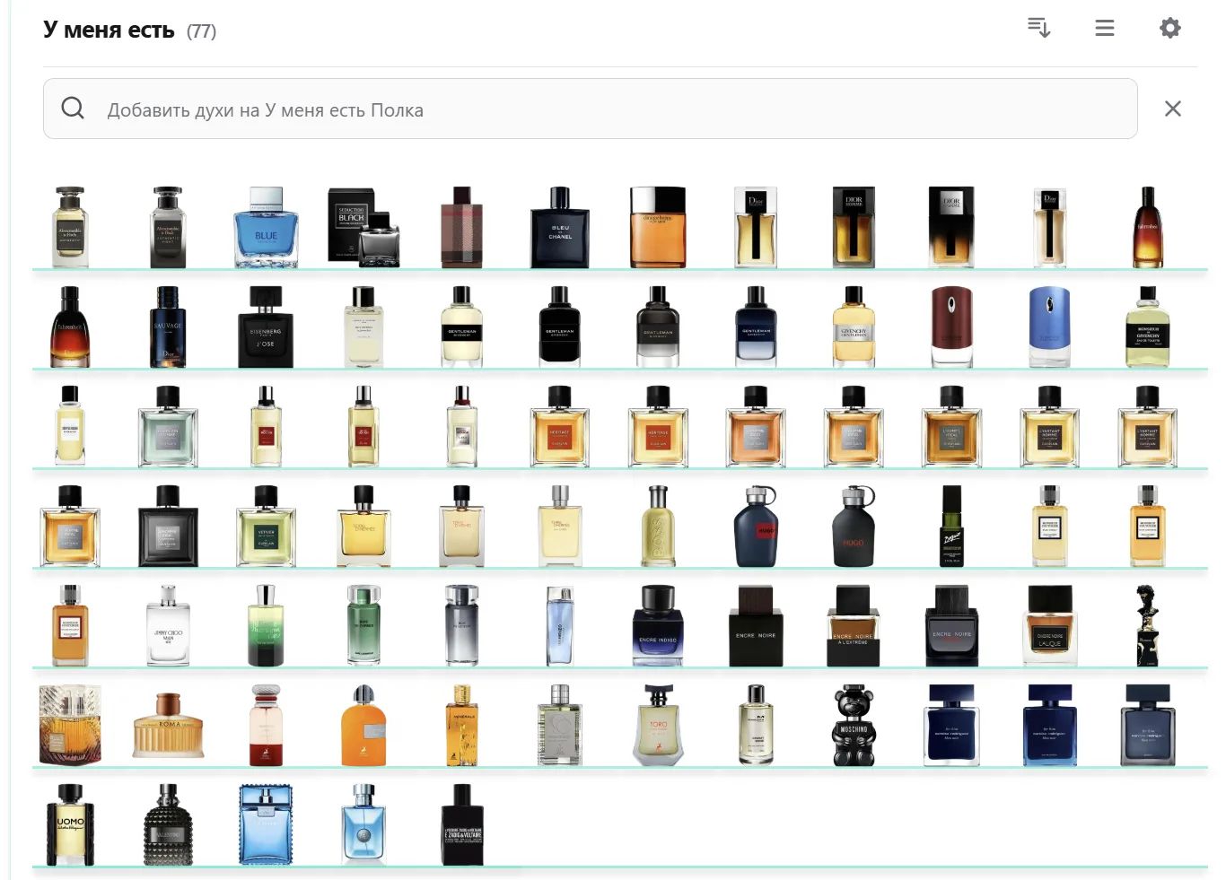
Task: Select the Antonio Banderas Blue Seduction bottle
Action: (x=266, y=227)
